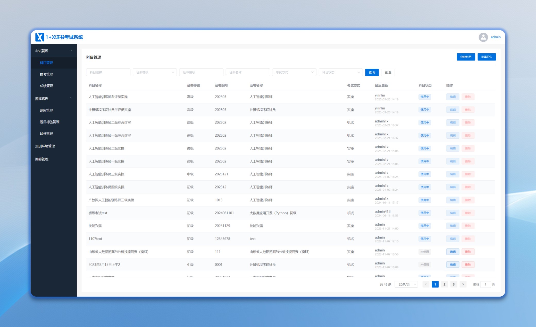Image resolution: width=536 pixels, height=327 pixels.
Task: Open the 证书等级 filter dropdown
Action: tap(155, 72)
